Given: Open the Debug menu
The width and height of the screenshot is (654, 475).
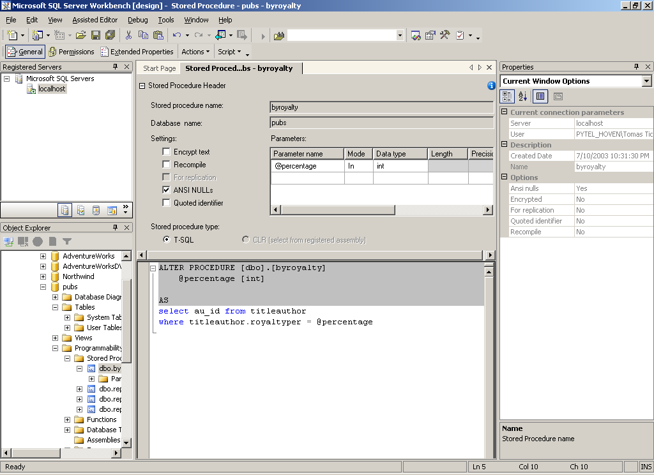Looking at the screenshot, I should 138,20.
